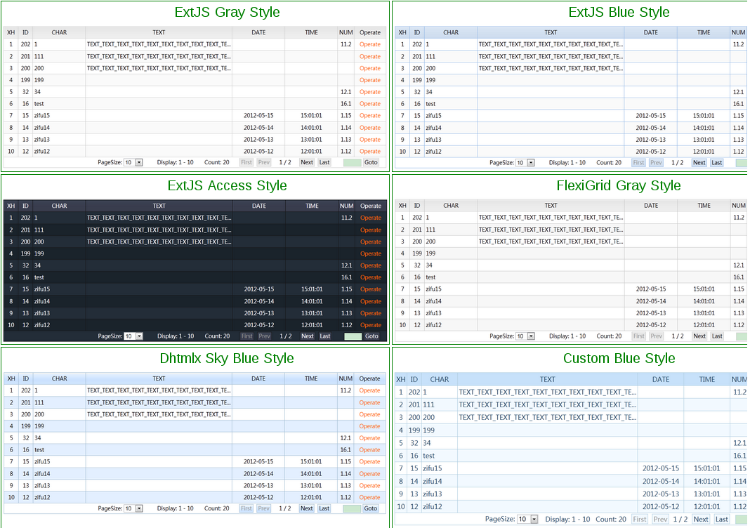The image size is (750, 528).
Task: Expand PageSize dropdown in Custom Blue Style grid
Action: (534, 520)
